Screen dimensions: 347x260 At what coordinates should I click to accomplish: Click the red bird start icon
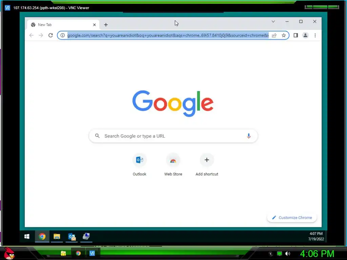[9, 253]
